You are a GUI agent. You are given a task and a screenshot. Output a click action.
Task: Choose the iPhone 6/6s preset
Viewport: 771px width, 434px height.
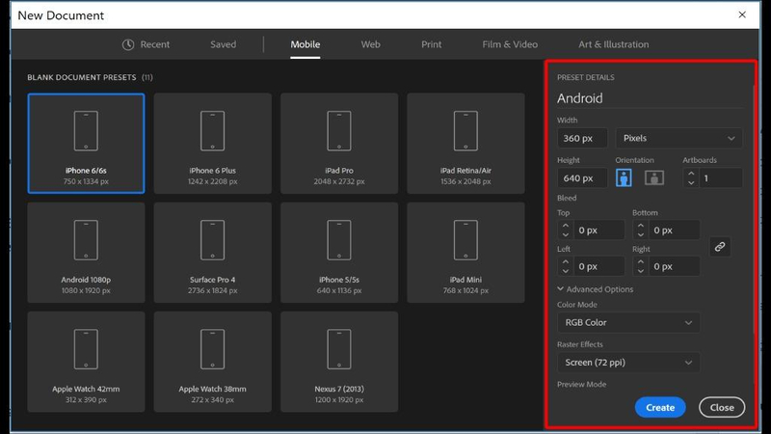click(86, 143)
